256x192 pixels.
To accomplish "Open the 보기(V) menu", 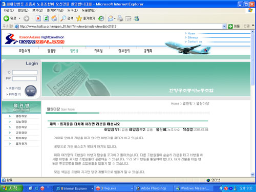I will pos(37,10).
